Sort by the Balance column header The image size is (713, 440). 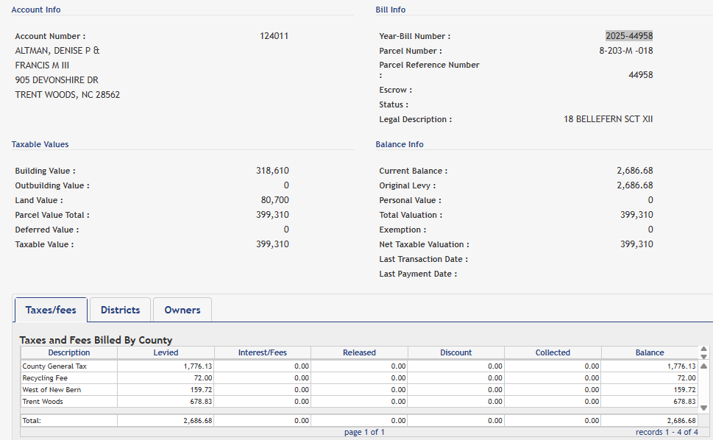[649, 352]
